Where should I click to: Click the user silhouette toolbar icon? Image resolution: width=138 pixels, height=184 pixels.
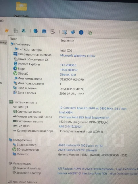click(24, 31)
